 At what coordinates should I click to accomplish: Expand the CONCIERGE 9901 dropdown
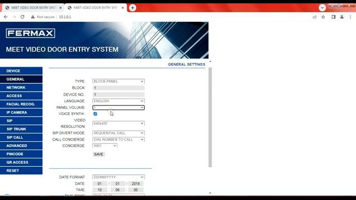pyautogui.click(x=105, y=146)
